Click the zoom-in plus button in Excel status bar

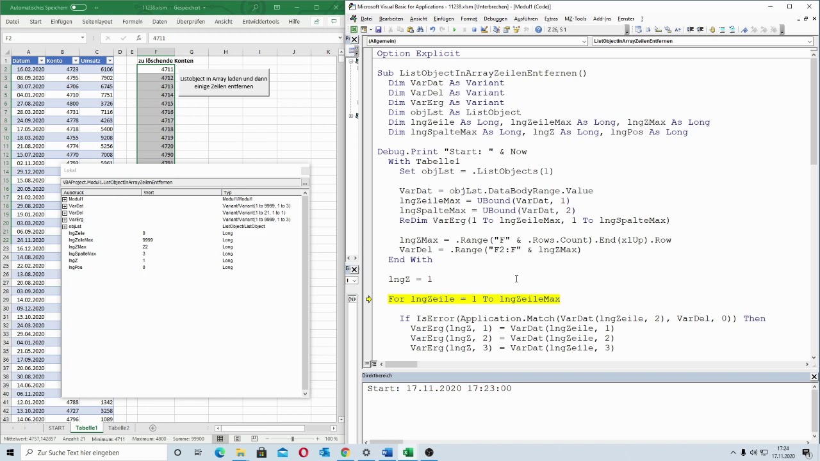[x=318, y=439]
